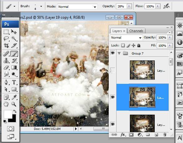
Task: Select the Move tool
Action: click(x=14, y=32)
